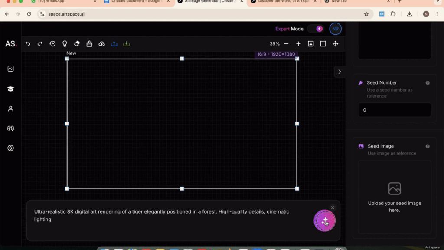Open the 16:9 - 1920×1080 size selector
Viewport: 444px width, 250px height.
tap(276, 54)
